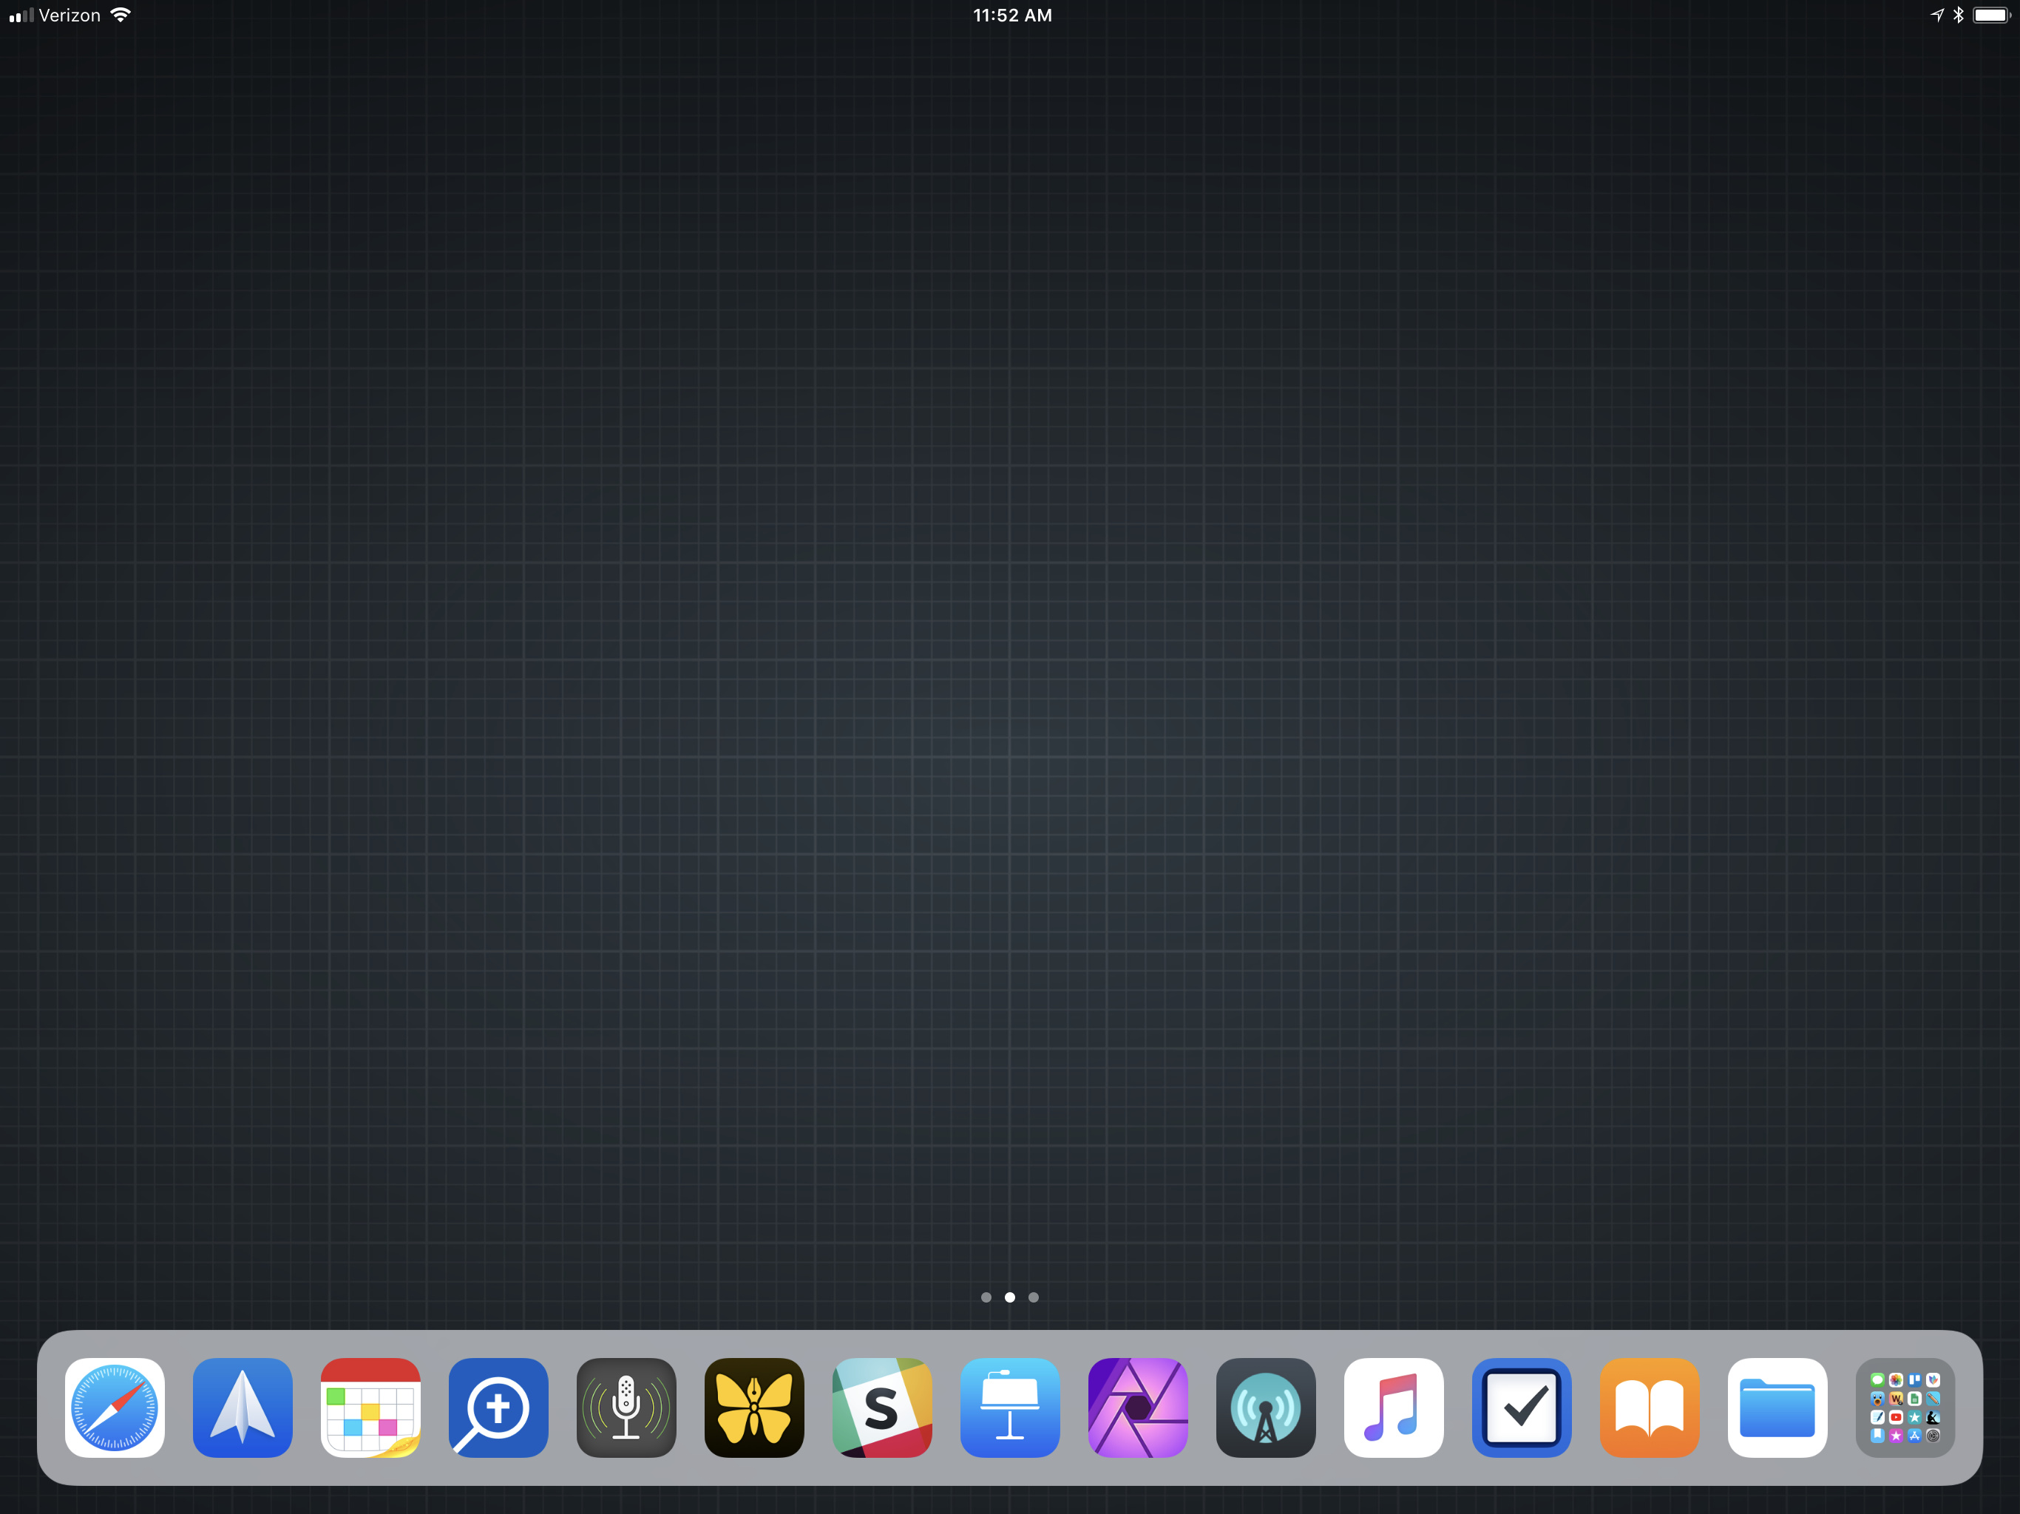Open the app folder at the dock's right end
This screenshot has width=2020, height=1514.
click(1905, 1407)
